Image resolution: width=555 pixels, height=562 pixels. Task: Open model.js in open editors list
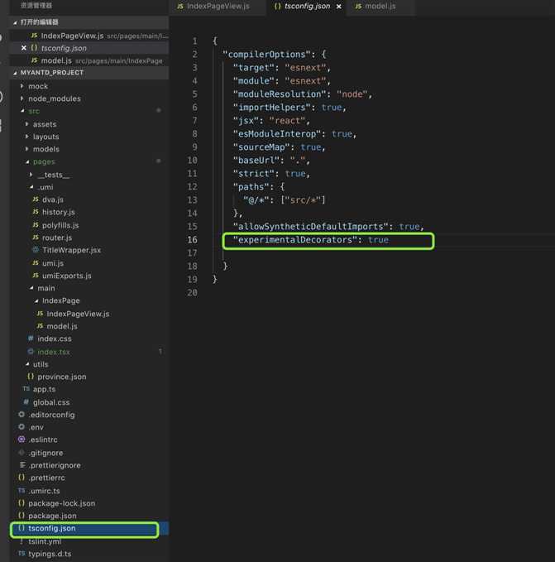(x=89, y=60)
